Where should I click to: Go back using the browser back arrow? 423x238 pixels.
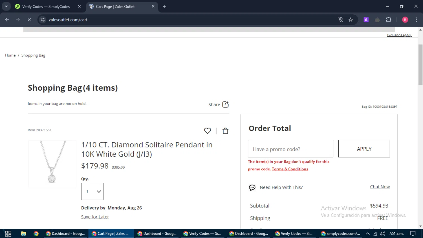tap(7, 20)
